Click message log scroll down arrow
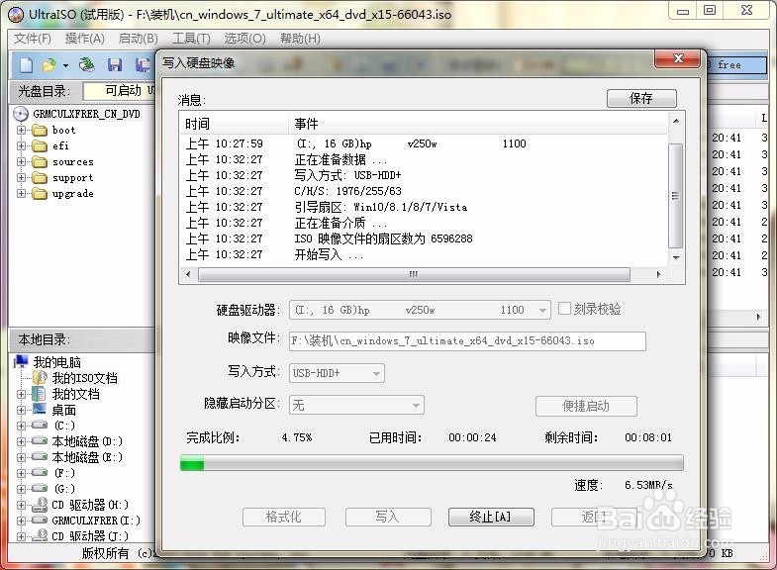 [x=675, y=258]
